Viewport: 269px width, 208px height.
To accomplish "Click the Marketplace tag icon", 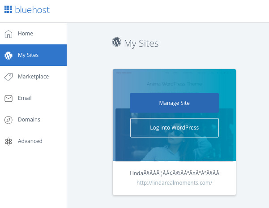I will (9, 77).
